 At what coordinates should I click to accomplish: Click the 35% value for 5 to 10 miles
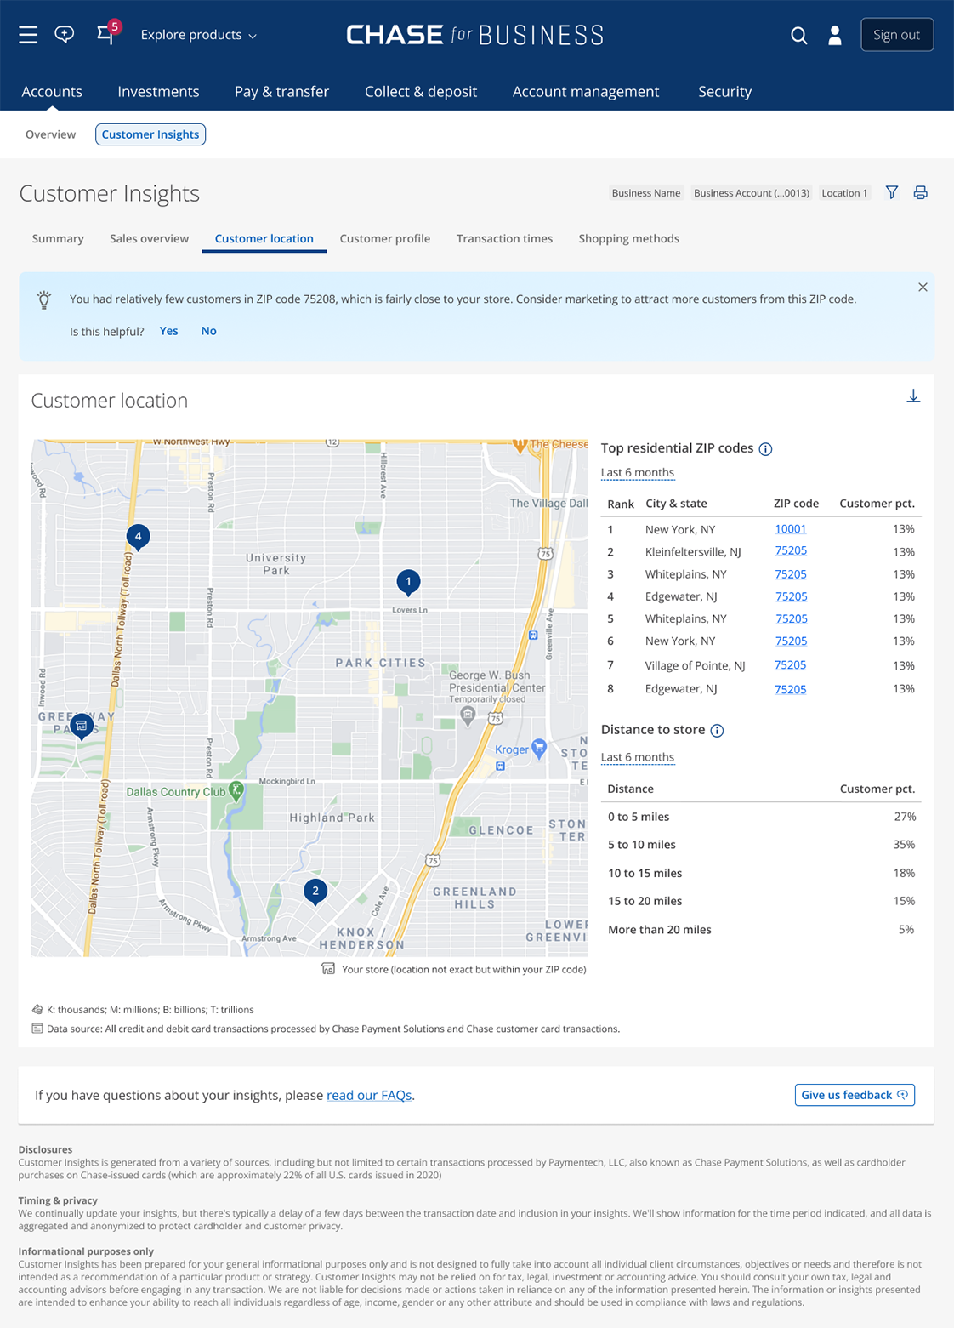[904, 845]
